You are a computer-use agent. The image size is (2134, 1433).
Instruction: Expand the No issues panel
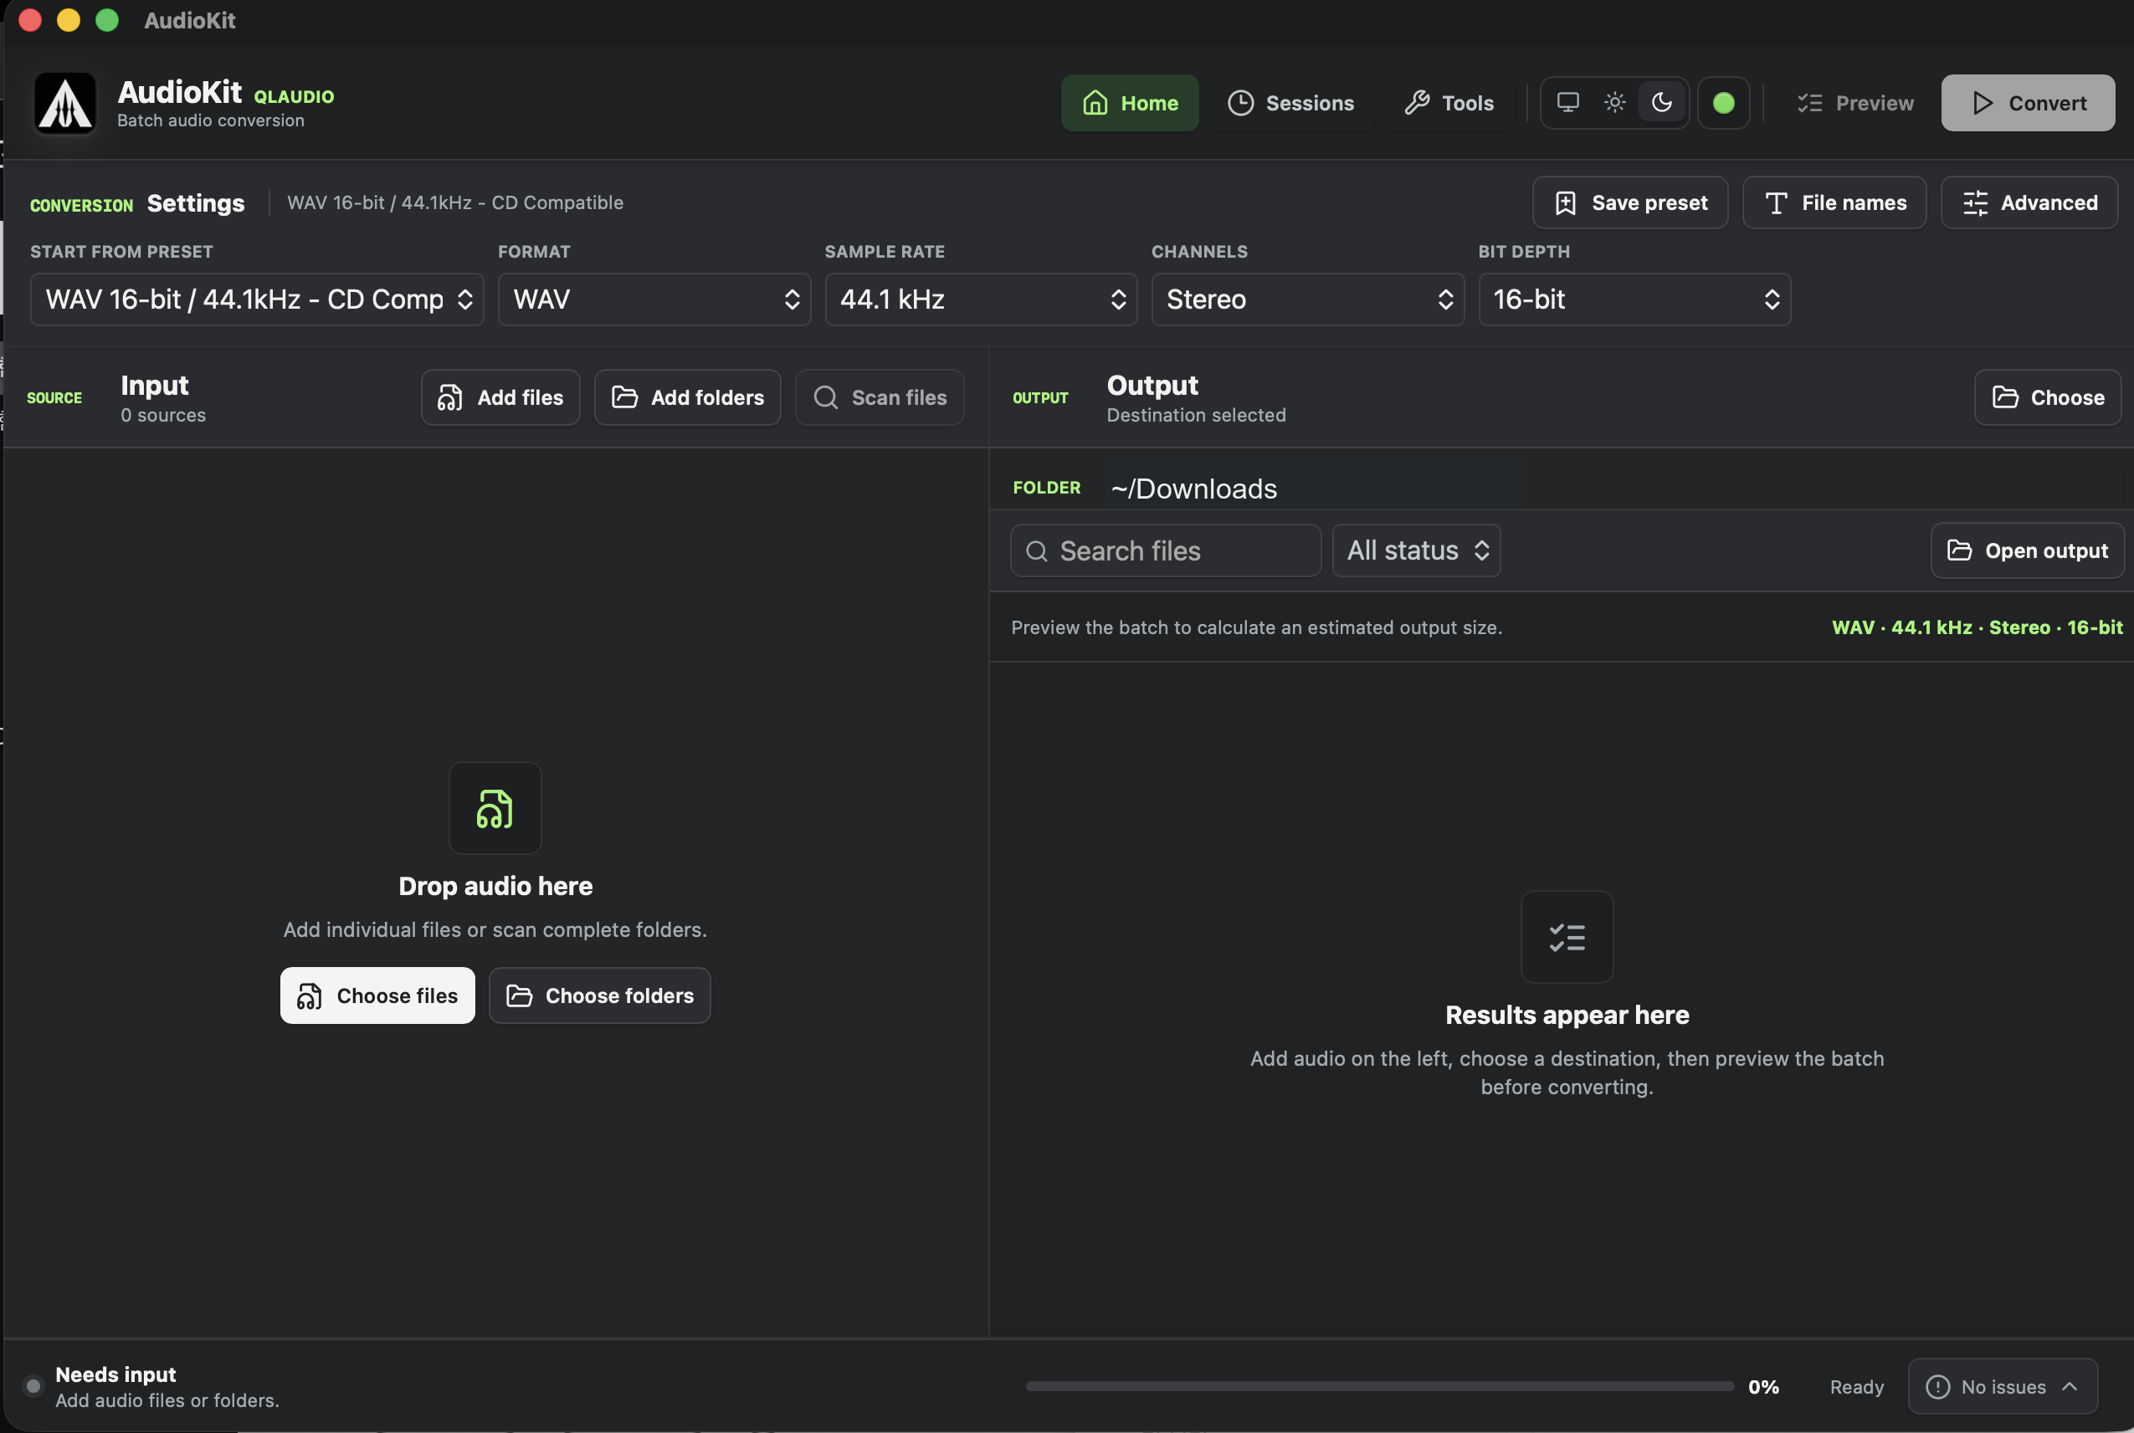(x=2003, y=1387)
